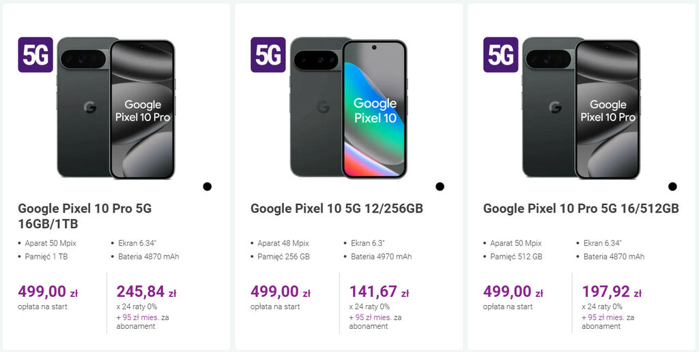Select black color dot for Pixel 10 Pro 16GB/1TB

pos(207,186)
